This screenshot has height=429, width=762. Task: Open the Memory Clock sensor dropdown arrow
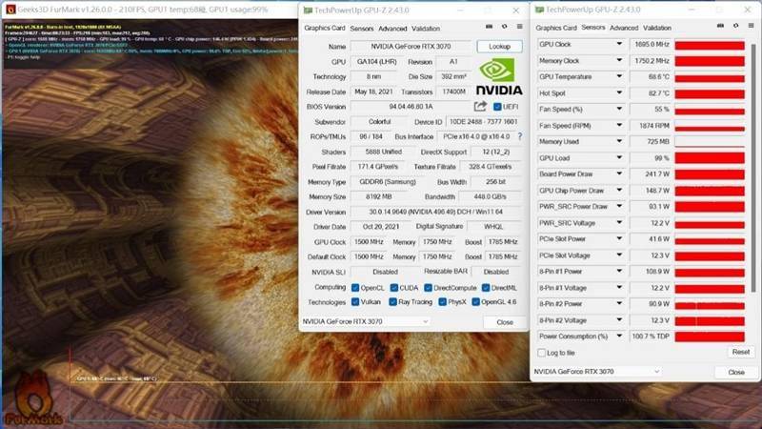coord(619,60)
